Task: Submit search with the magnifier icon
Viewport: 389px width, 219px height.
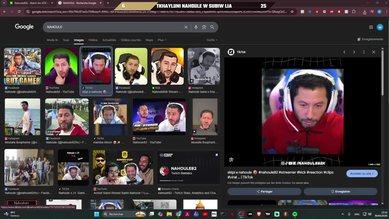Action: [212, 27]
